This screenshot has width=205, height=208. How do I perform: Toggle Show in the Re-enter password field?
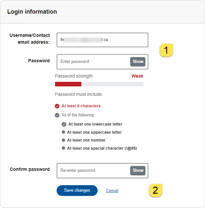click(138, 171)
